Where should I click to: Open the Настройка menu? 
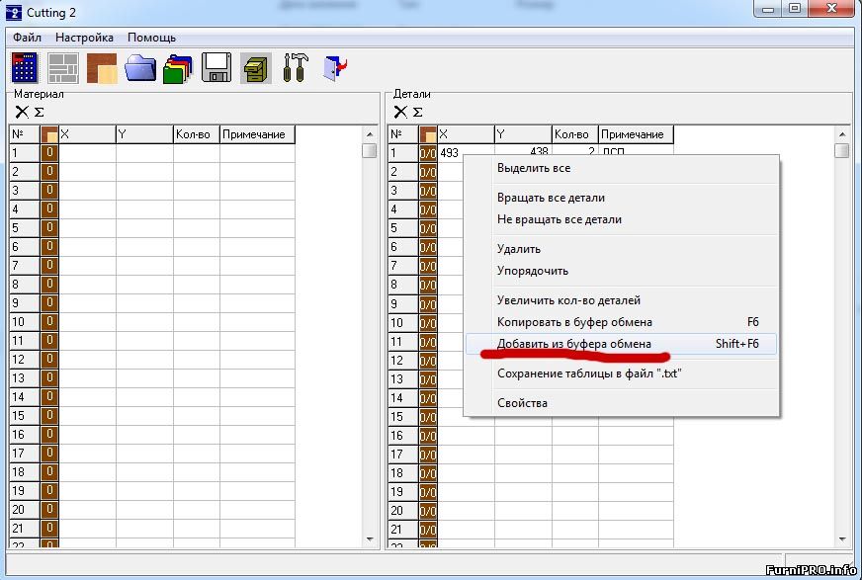click(84, 38)
